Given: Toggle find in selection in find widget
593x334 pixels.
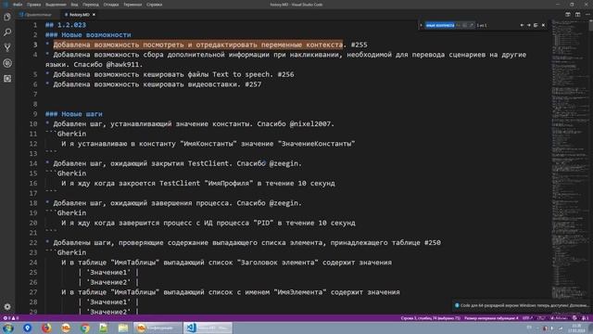Looking at the screenshot, I should pyautogui.click(x=536, y=25).
